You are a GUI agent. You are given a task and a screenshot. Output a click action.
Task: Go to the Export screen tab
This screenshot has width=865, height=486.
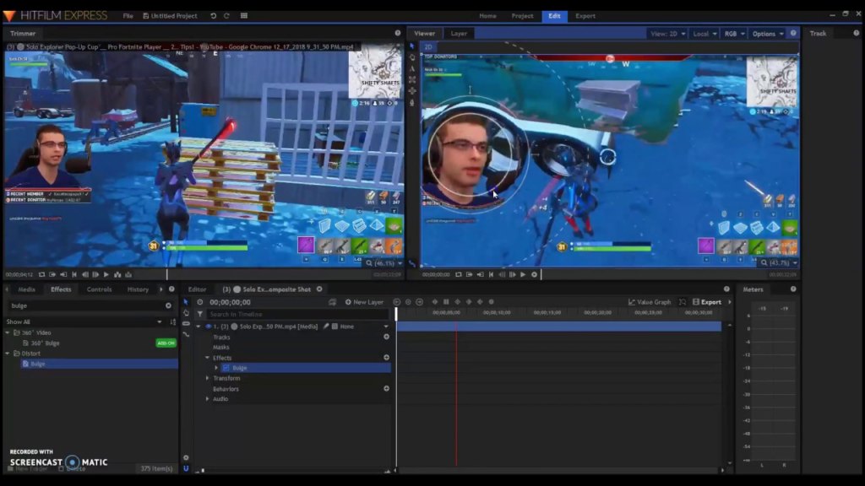coord(585,15)
